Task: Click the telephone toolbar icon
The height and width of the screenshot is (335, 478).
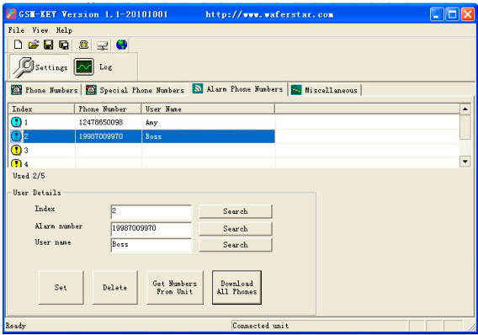Action: (83, 45)
